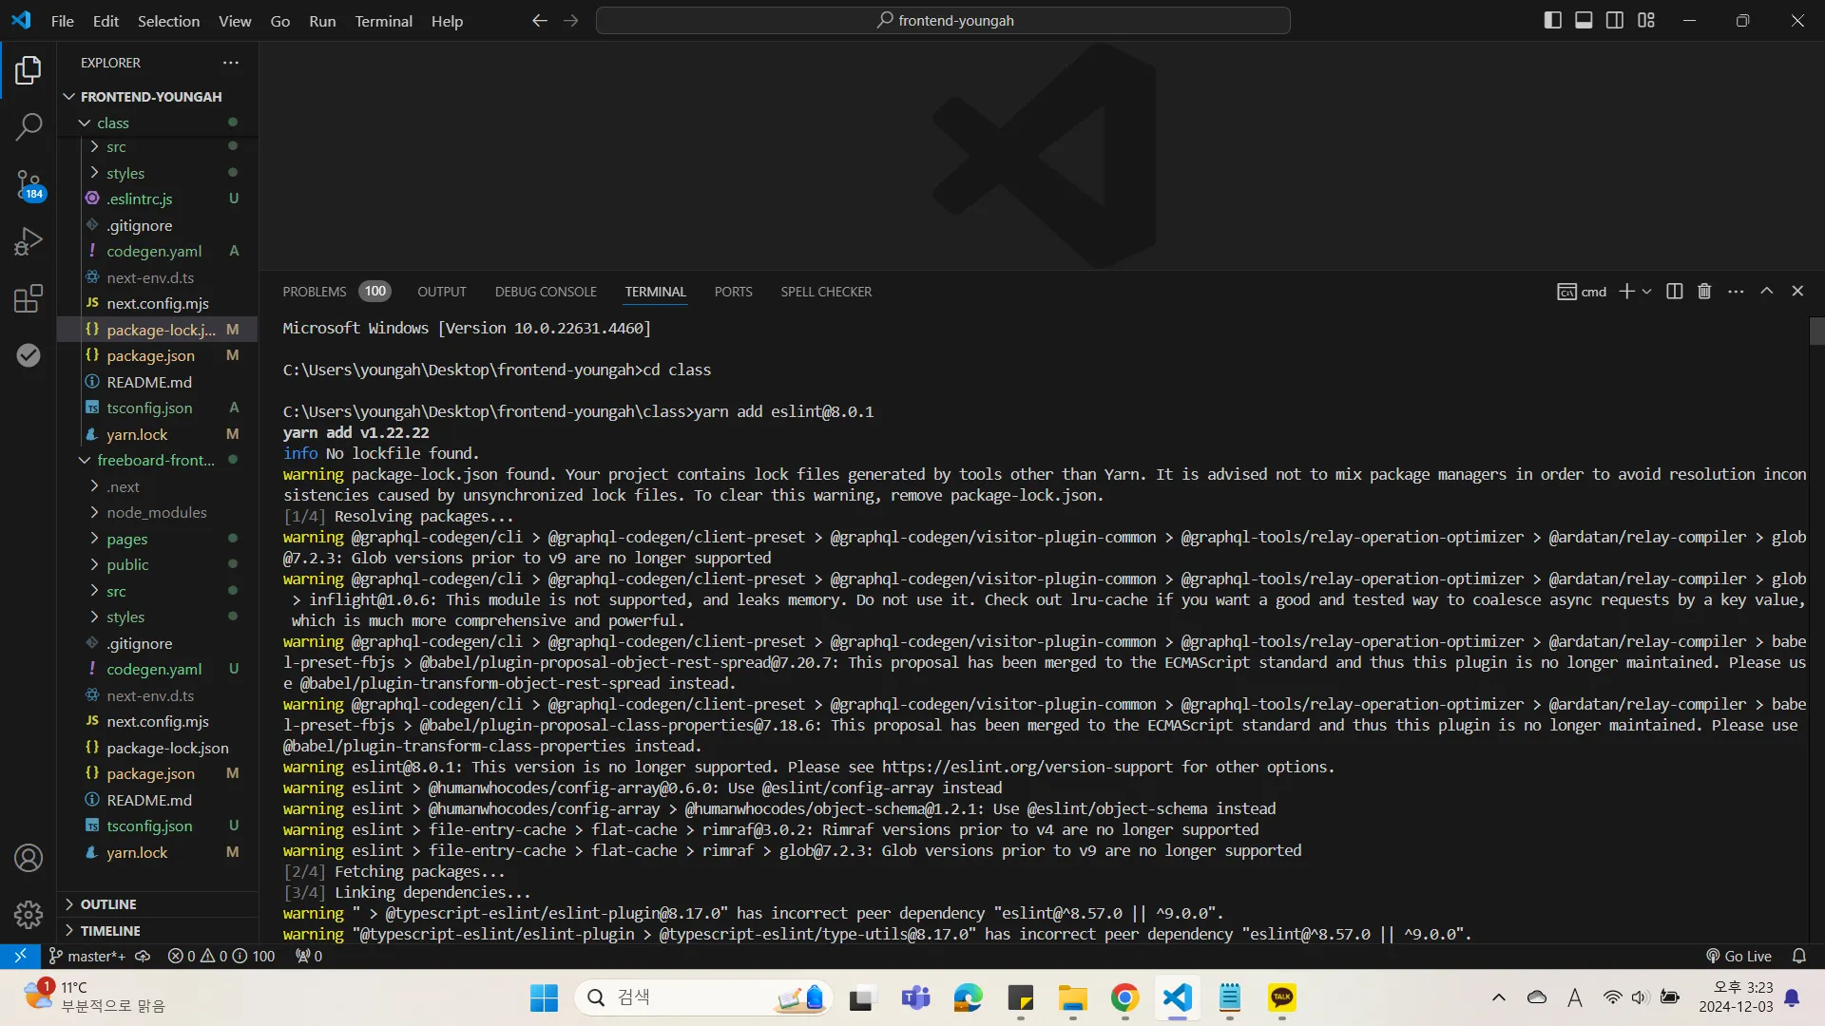
Task: Open Source Control with 184 changes
Action: 29,184
